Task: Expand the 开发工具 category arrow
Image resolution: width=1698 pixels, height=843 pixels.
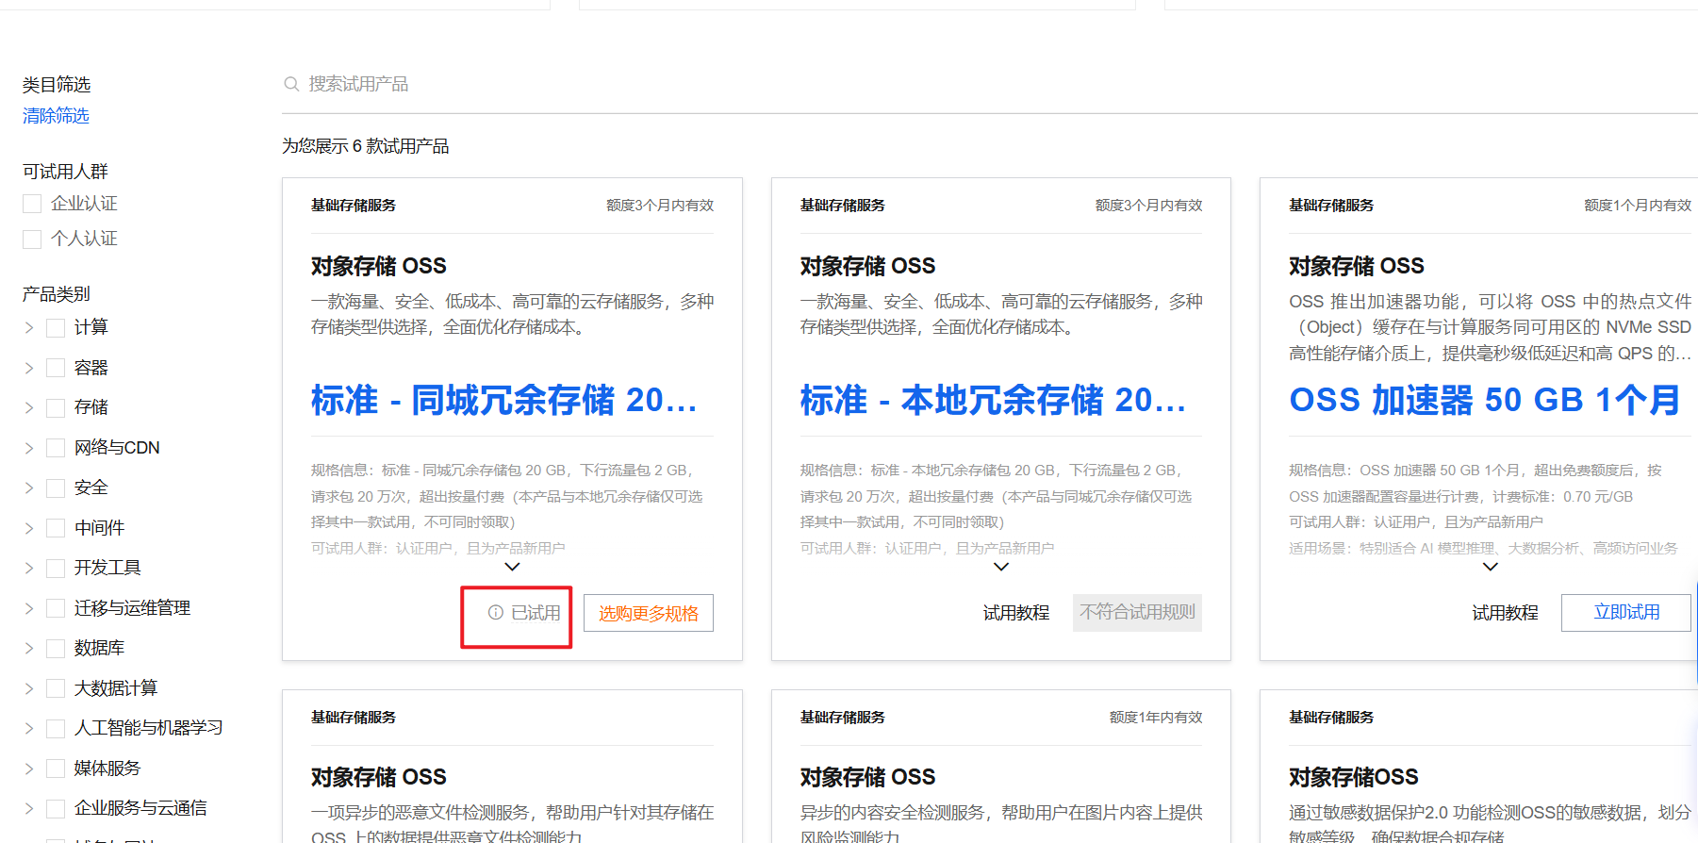Action: [x=28, y=568]
